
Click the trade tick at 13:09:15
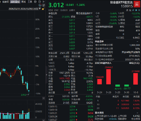71,106
